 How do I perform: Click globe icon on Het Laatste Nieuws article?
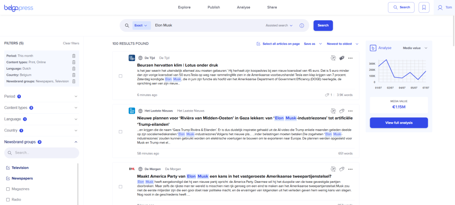pos(140,111)
